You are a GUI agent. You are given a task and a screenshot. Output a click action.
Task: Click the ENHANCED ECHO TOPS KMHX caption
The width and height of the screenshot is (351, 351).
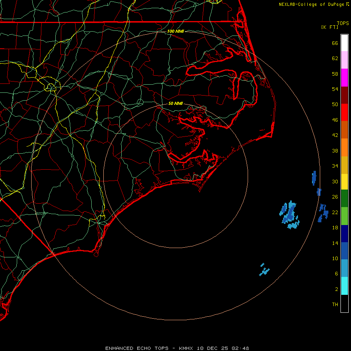point(177,348)
